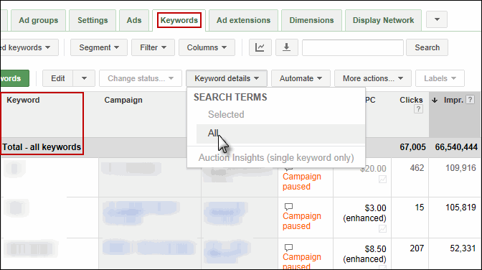
Task: Sort by the Impr. column header
Action: (453, 100)
